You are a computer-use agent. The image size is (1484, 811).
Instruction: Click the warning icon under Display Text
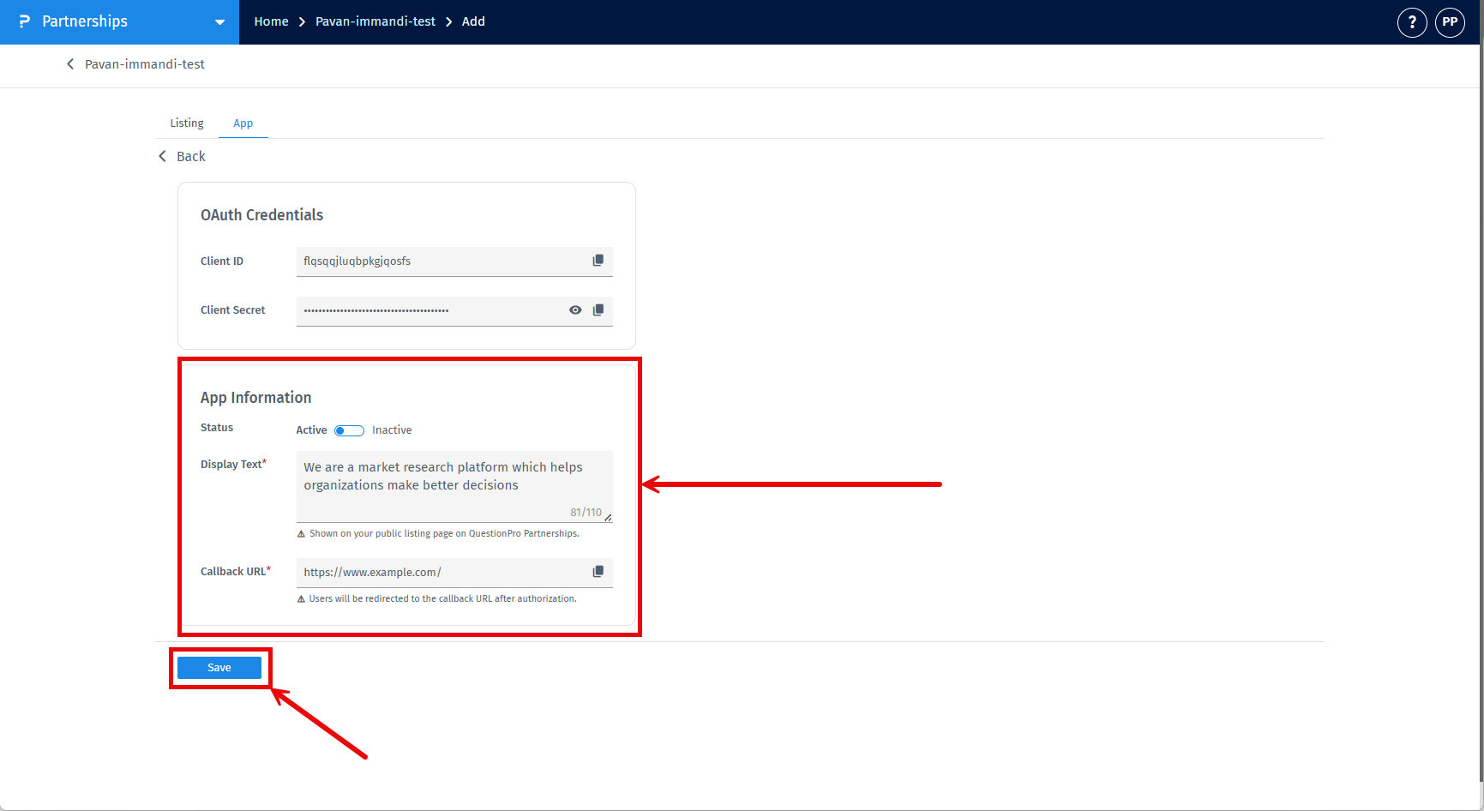(301, 534)
